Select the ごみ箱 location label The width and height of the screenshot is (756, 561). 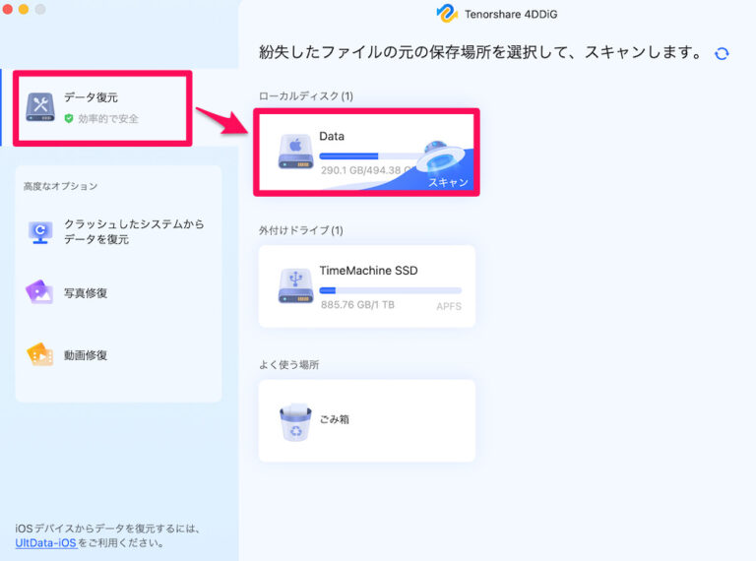click(334, 419)
